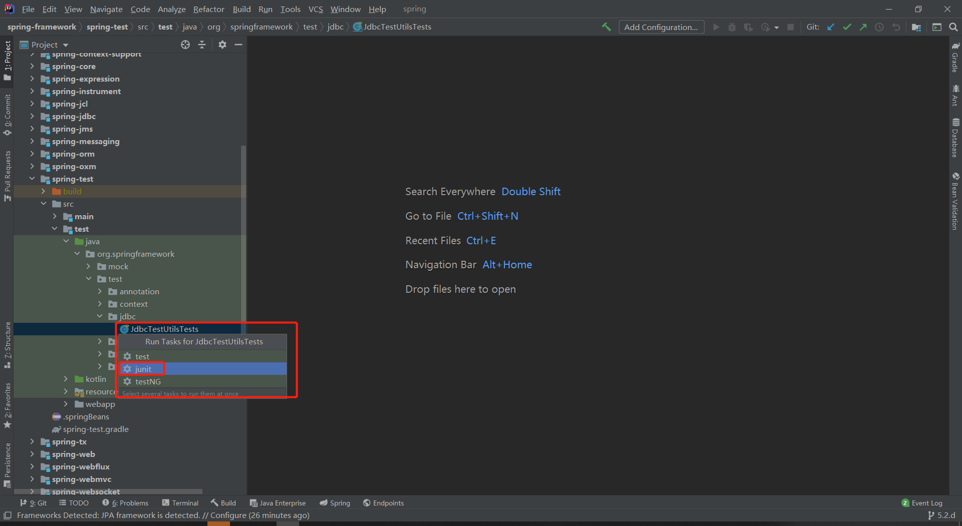The height and width of the screenshot is (526, 962).
Task: Click the Run with Coverage icon
Action: pyautogui.click(x=749, y=27)
